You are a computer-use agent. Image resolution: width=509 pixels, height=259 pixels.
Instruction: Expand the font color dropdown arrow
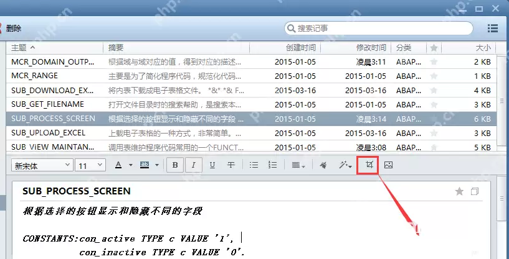coord(130,165)
